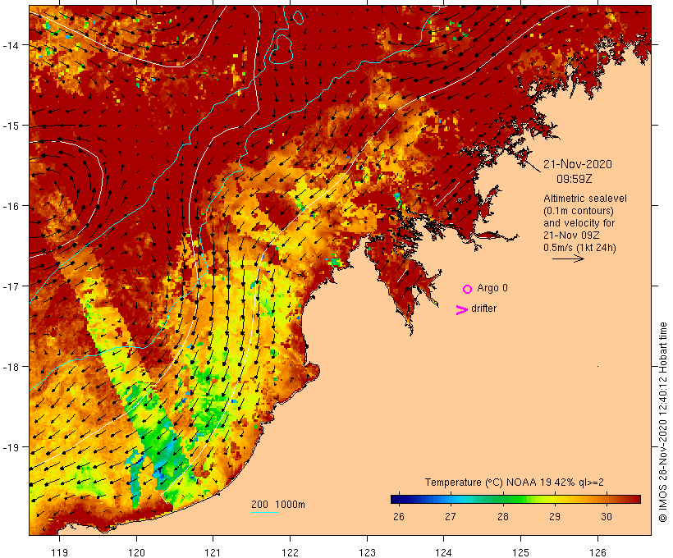Click the colorbar value 27
673x558 pixels.
click(451, 516)
